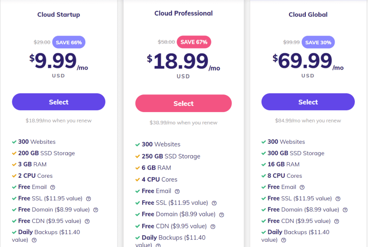
Task: Choose the pink Select button for Cloud Professional
Action: tap(184, 103)
